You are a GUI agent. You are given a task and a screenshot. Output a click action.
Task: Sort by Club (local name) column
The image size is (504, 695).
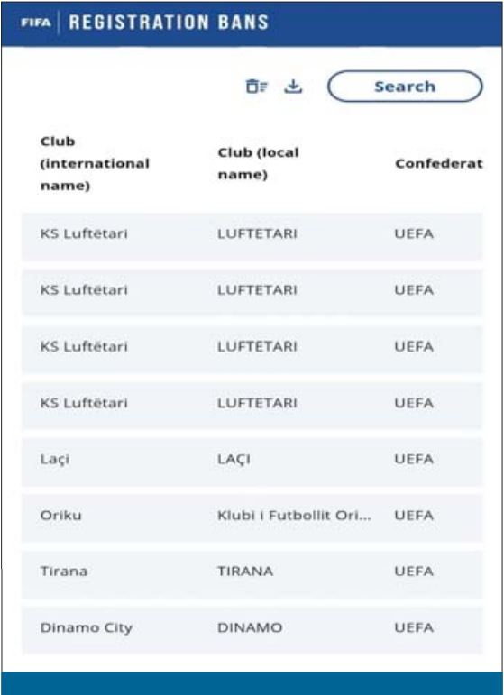(x=259, y=163)
